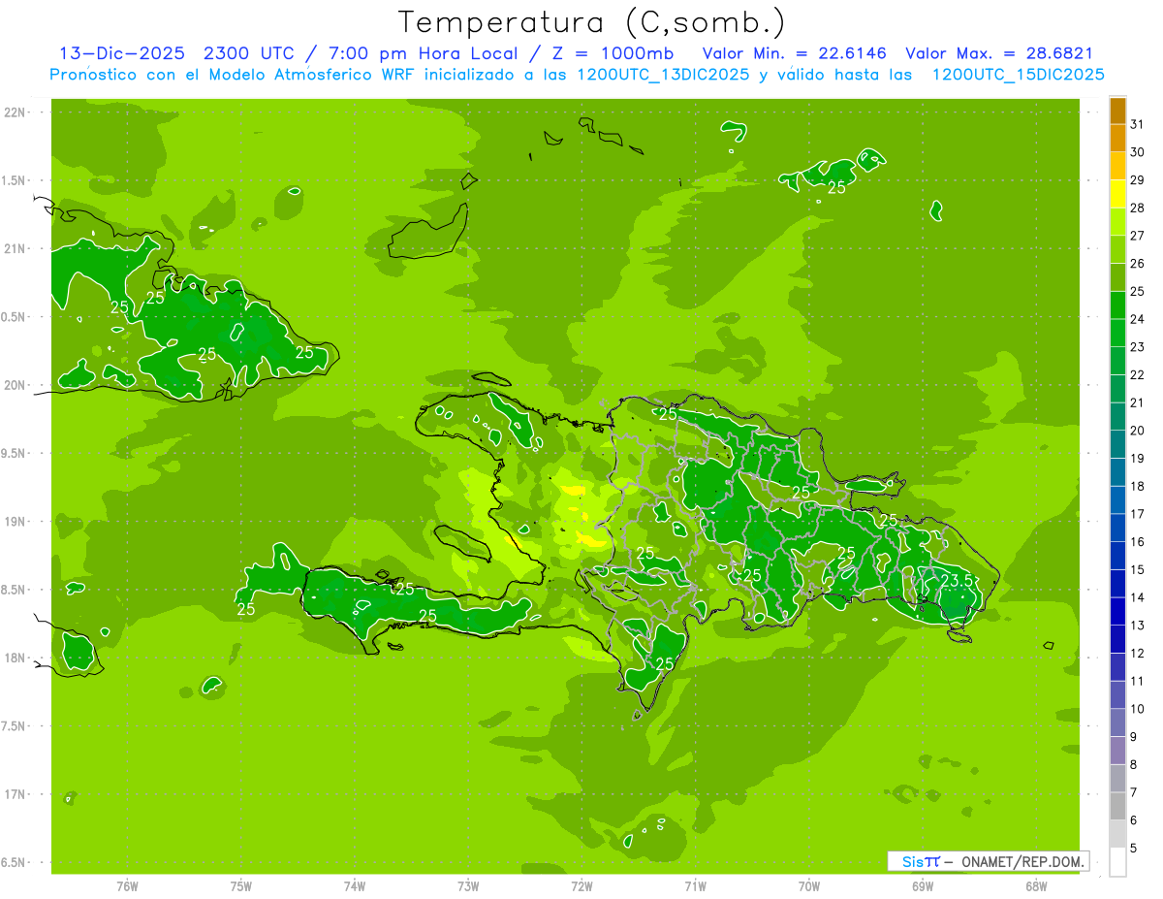
Task: Click the 'ONAMET/REP.DOM.' credit label
Action: tap(1023, 861)
